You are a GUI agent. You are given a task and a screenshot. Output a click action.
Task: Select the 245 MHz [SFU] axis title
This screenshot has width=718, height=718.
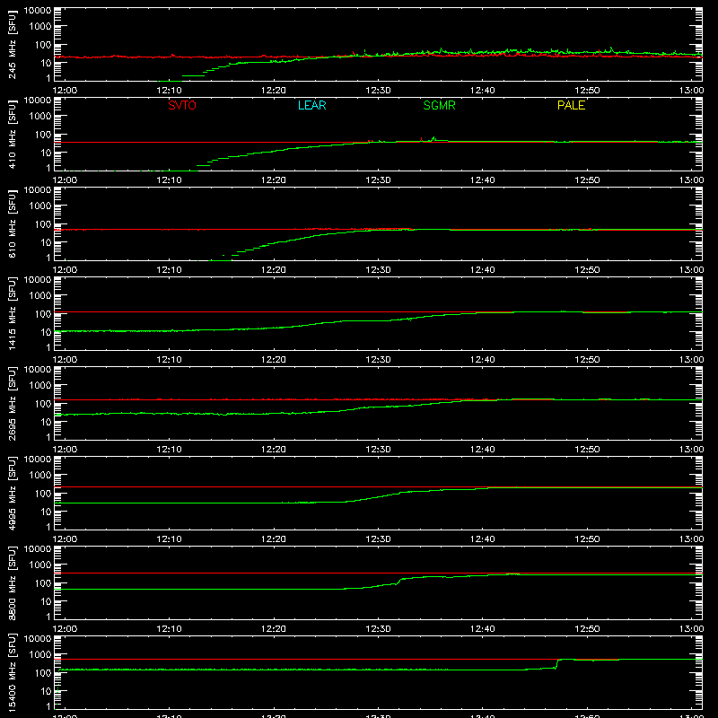12,44
